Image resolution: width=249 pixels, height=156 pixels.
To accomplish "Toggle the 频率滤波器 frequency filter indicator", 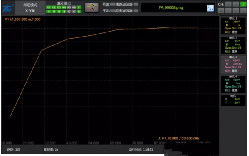I will click(x=136, y=11).
